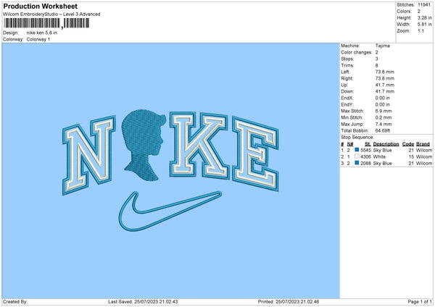Click the '41.7 mm' value beside Down
The width and height of the screenshot is (435, 307).
(x=385, y=91)
